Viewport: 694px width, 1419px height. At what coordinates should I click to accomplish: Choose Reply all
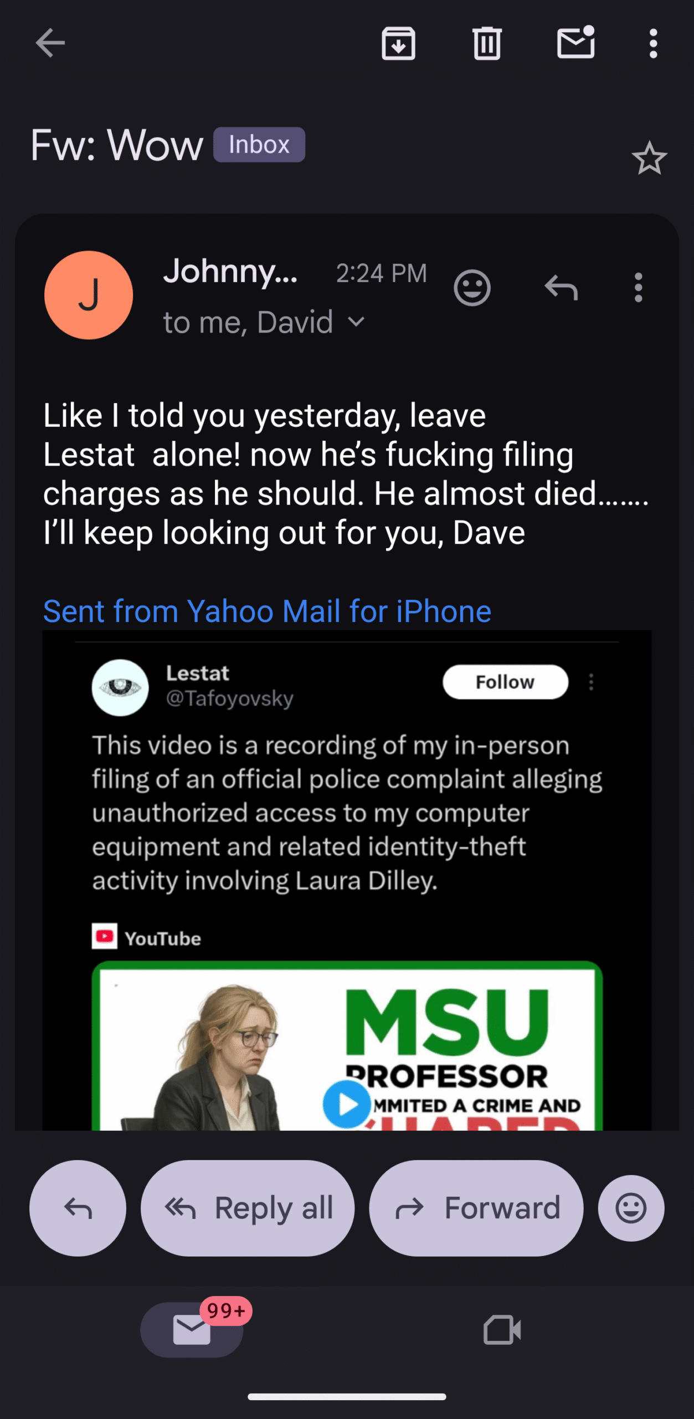[248, 1208]
